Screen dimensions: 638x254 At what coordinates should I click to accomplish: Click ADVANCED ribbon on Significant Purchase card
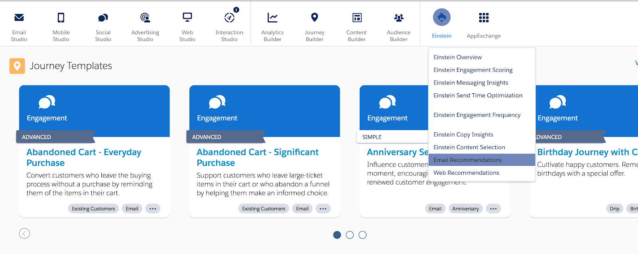[226, 137]
